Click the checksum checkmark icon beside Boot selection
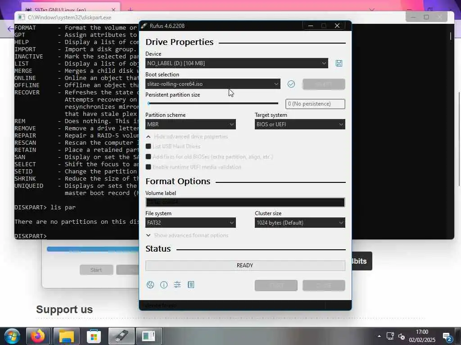The width and height of the screenshot is (461, 345). 291,84
